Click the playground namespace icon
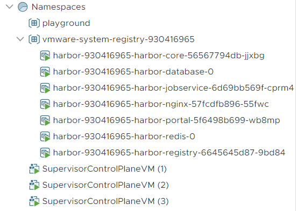Image resolution: width=296 pixels, height=211 pixels. 34,23
